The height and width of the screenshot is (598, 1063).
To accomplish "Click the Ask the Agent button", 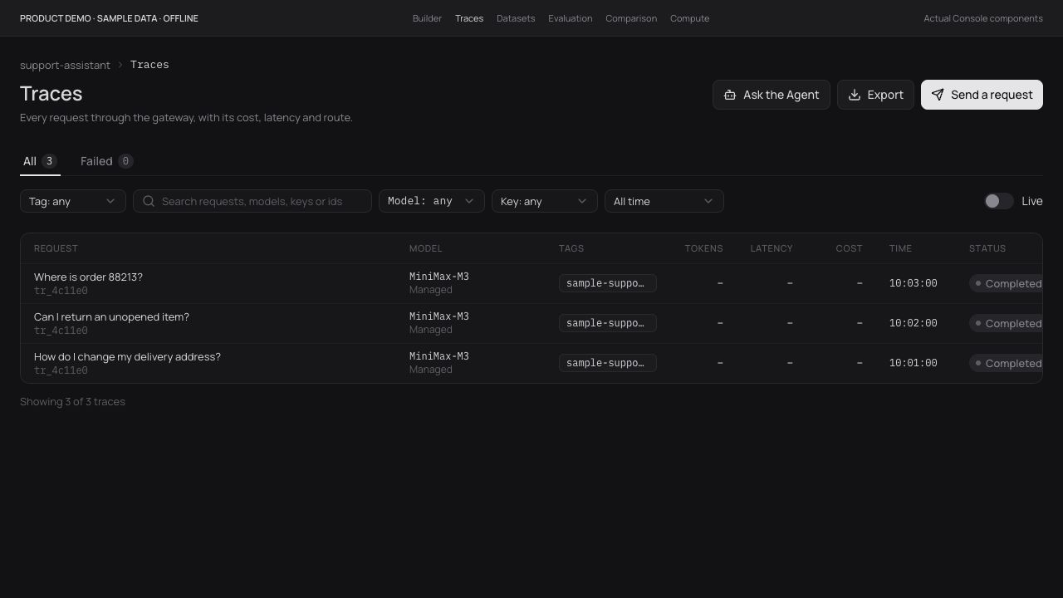I will click(772, 95).
